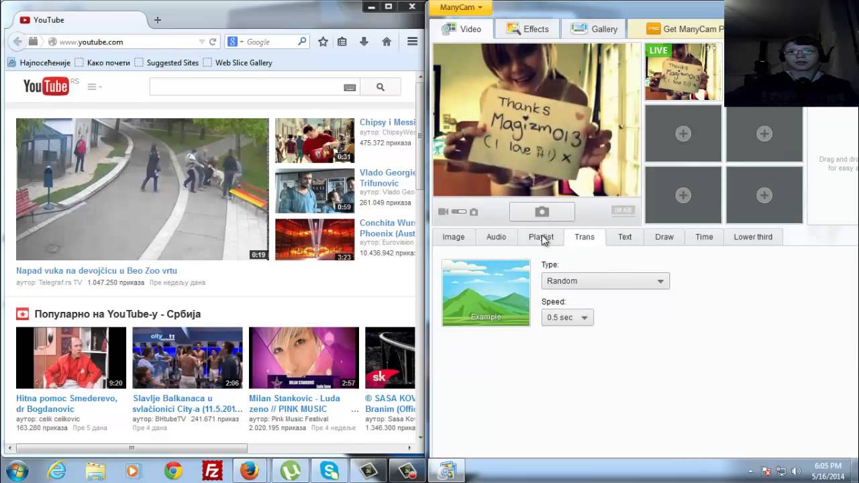The width and height of the screenshot is (859, 483).
Task: Open the Web Slice Gallery bookmark
Action: (x=238, y=62)
